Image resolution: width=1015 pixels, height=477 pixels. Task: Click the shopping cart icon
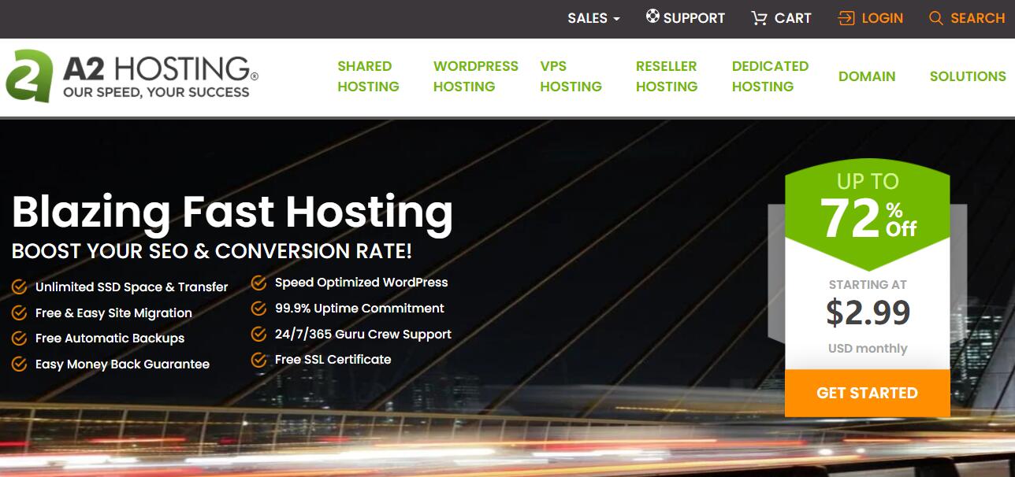[x=760, y=18]
